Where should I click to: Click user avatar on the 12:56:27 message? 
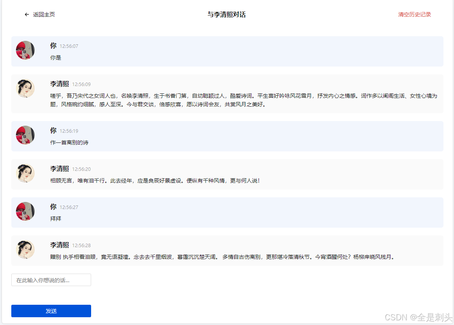tap(25, 211)
